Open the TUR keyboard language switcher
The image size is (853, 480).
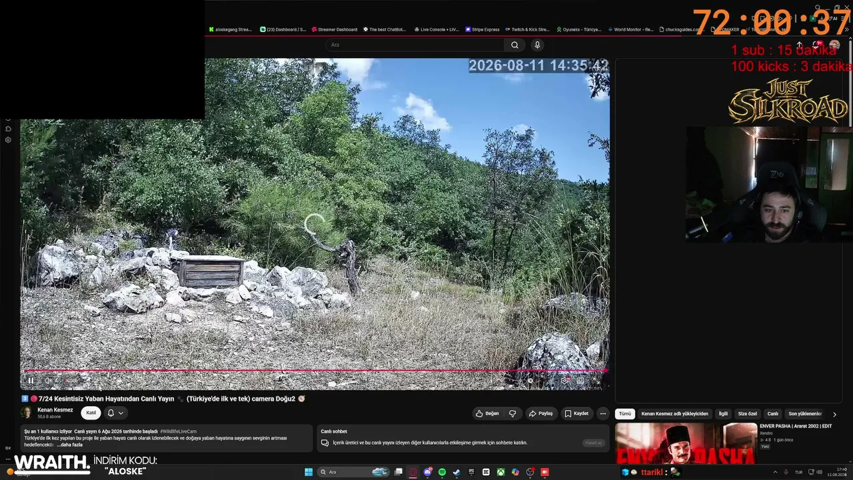pos(798,472)
